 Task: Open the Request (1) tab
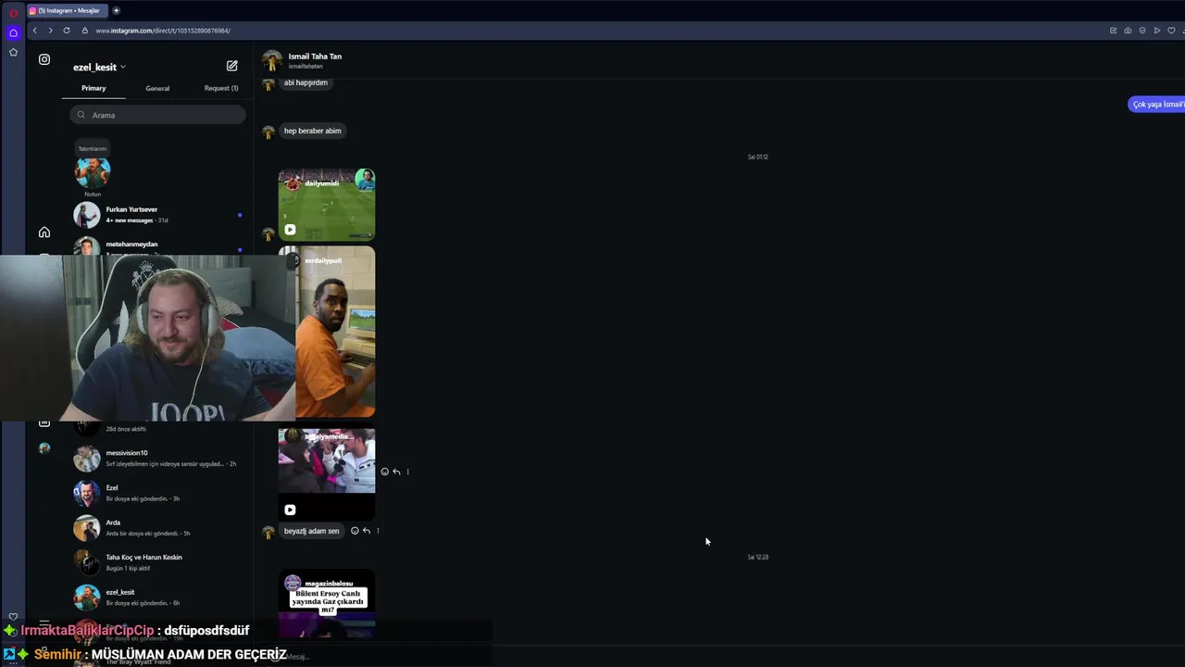tap(221, 88)
